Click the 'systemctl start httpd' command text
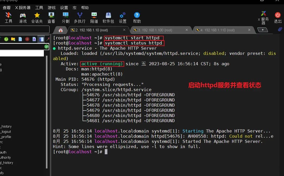 (132, 38)
